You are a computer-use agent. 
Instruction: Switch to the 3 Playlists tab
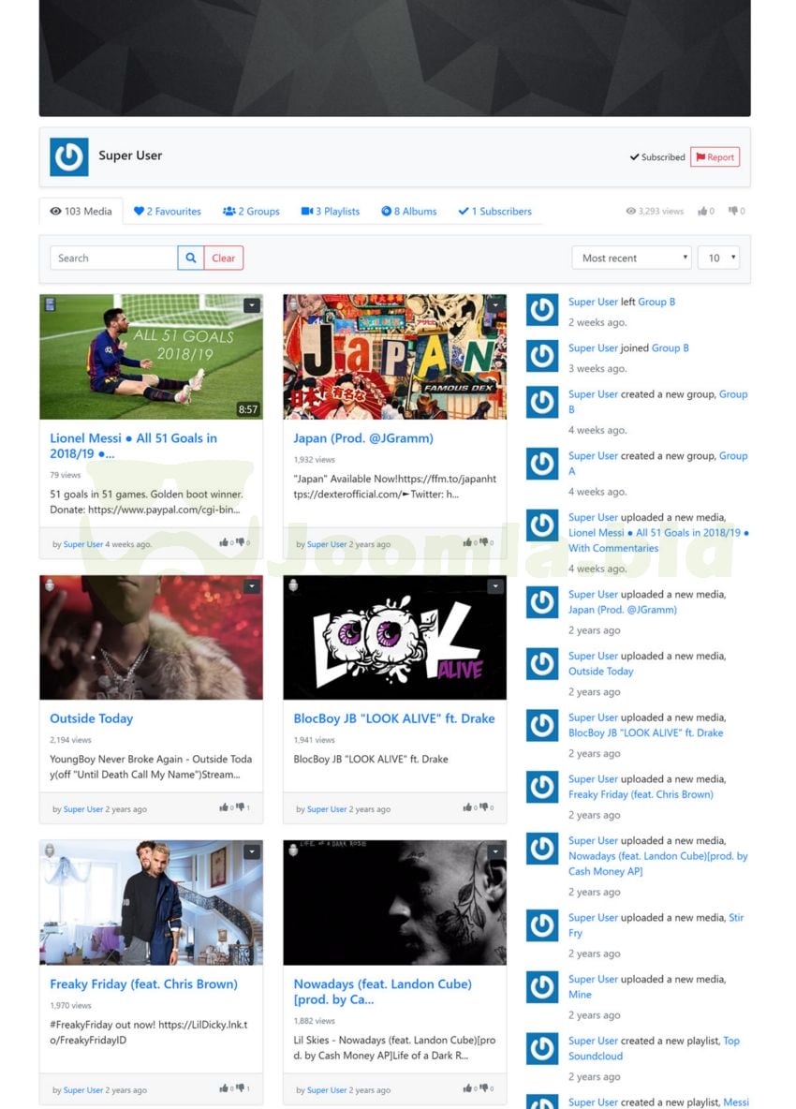pos(330,212)
